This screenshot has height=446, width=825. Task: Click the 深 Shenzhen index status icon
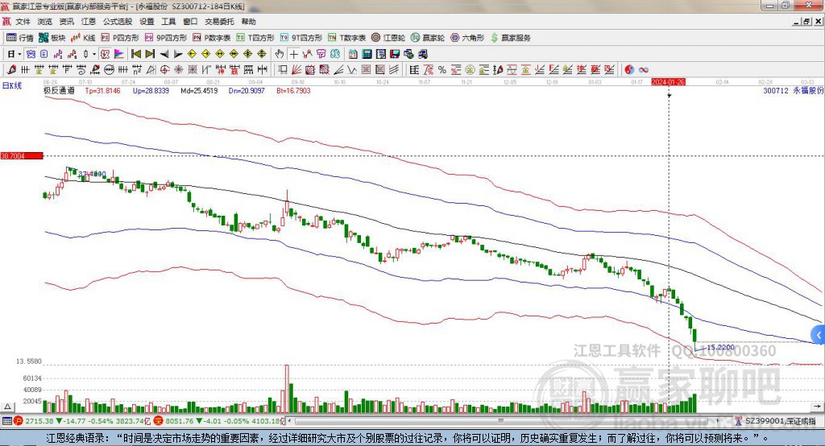158,421
